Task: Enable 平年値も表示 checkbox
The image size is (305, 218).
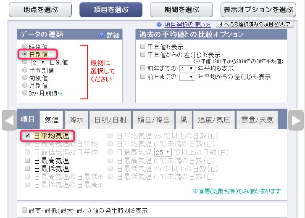Action: tap(143, 46)
